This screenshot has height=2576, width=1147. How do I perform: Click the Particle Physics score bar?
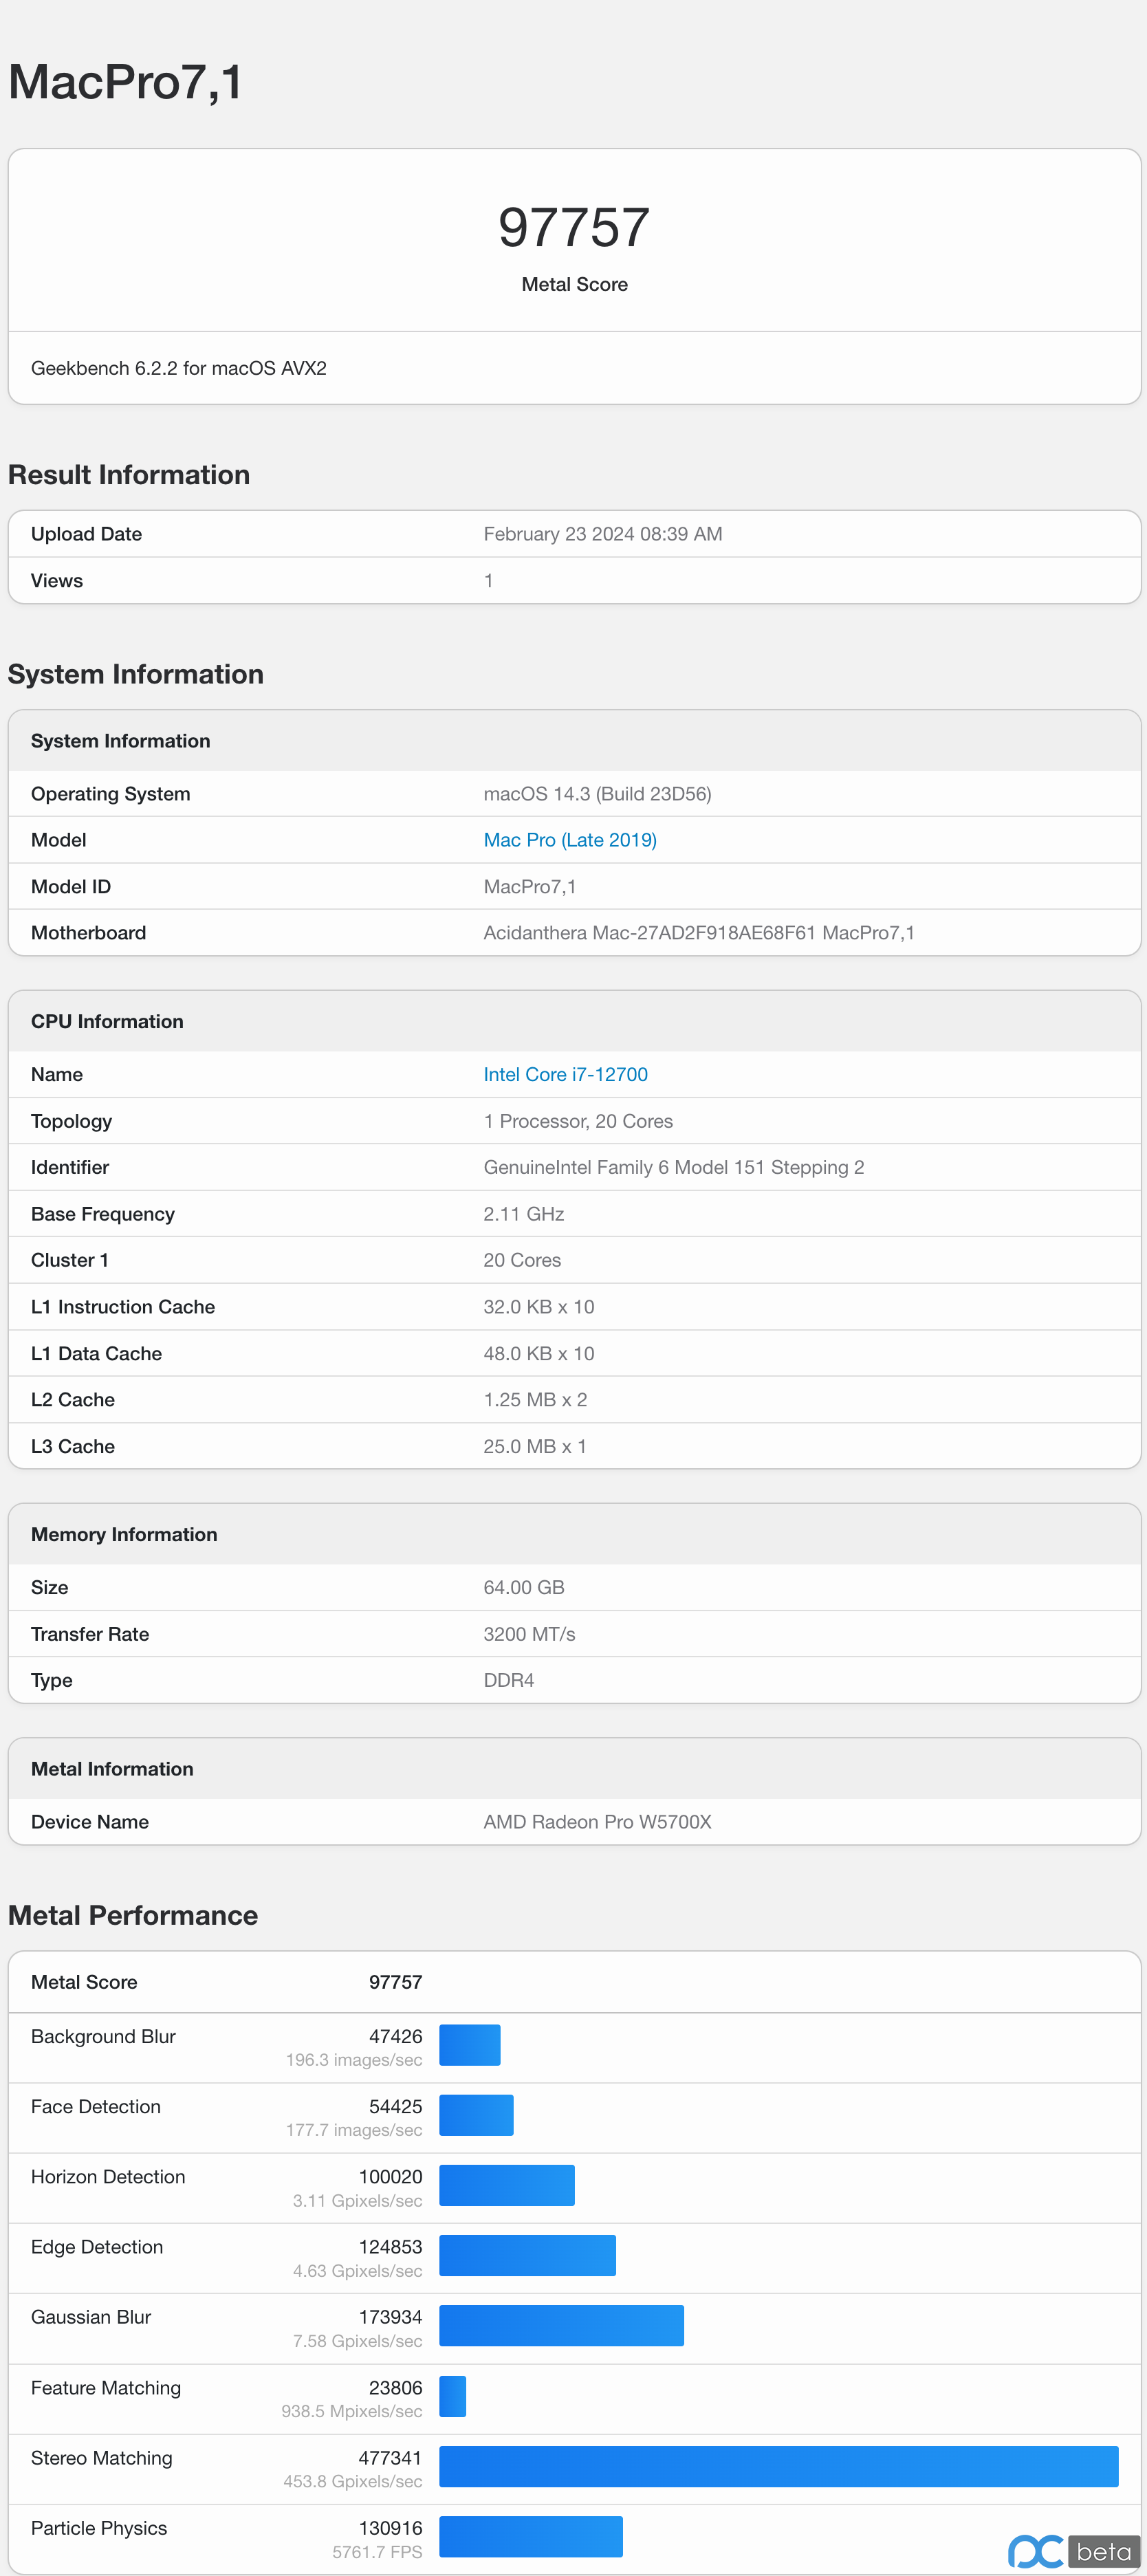[530, 2536]
